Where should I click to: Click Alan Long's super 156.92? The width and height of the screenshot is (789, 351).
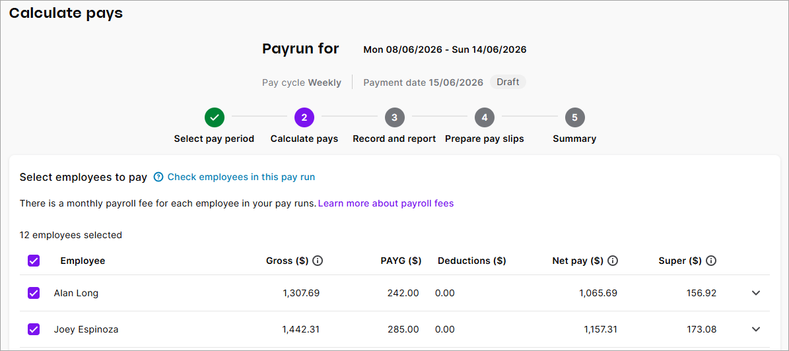coord(701,293)
